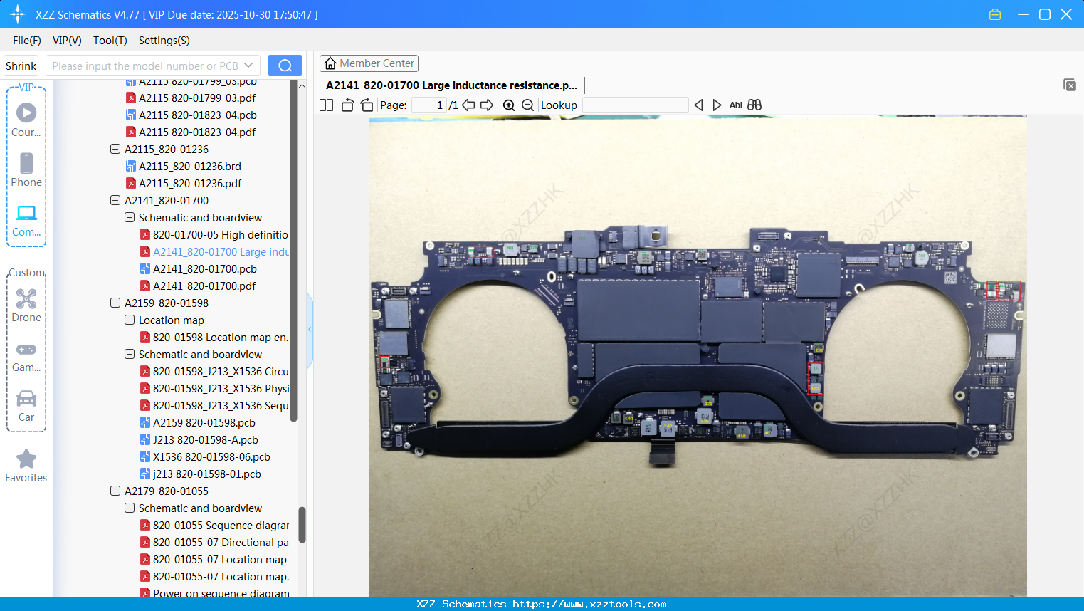1084x611 pixels.
Task: Open the Drone category in sidebar
Action: (26, 305)
